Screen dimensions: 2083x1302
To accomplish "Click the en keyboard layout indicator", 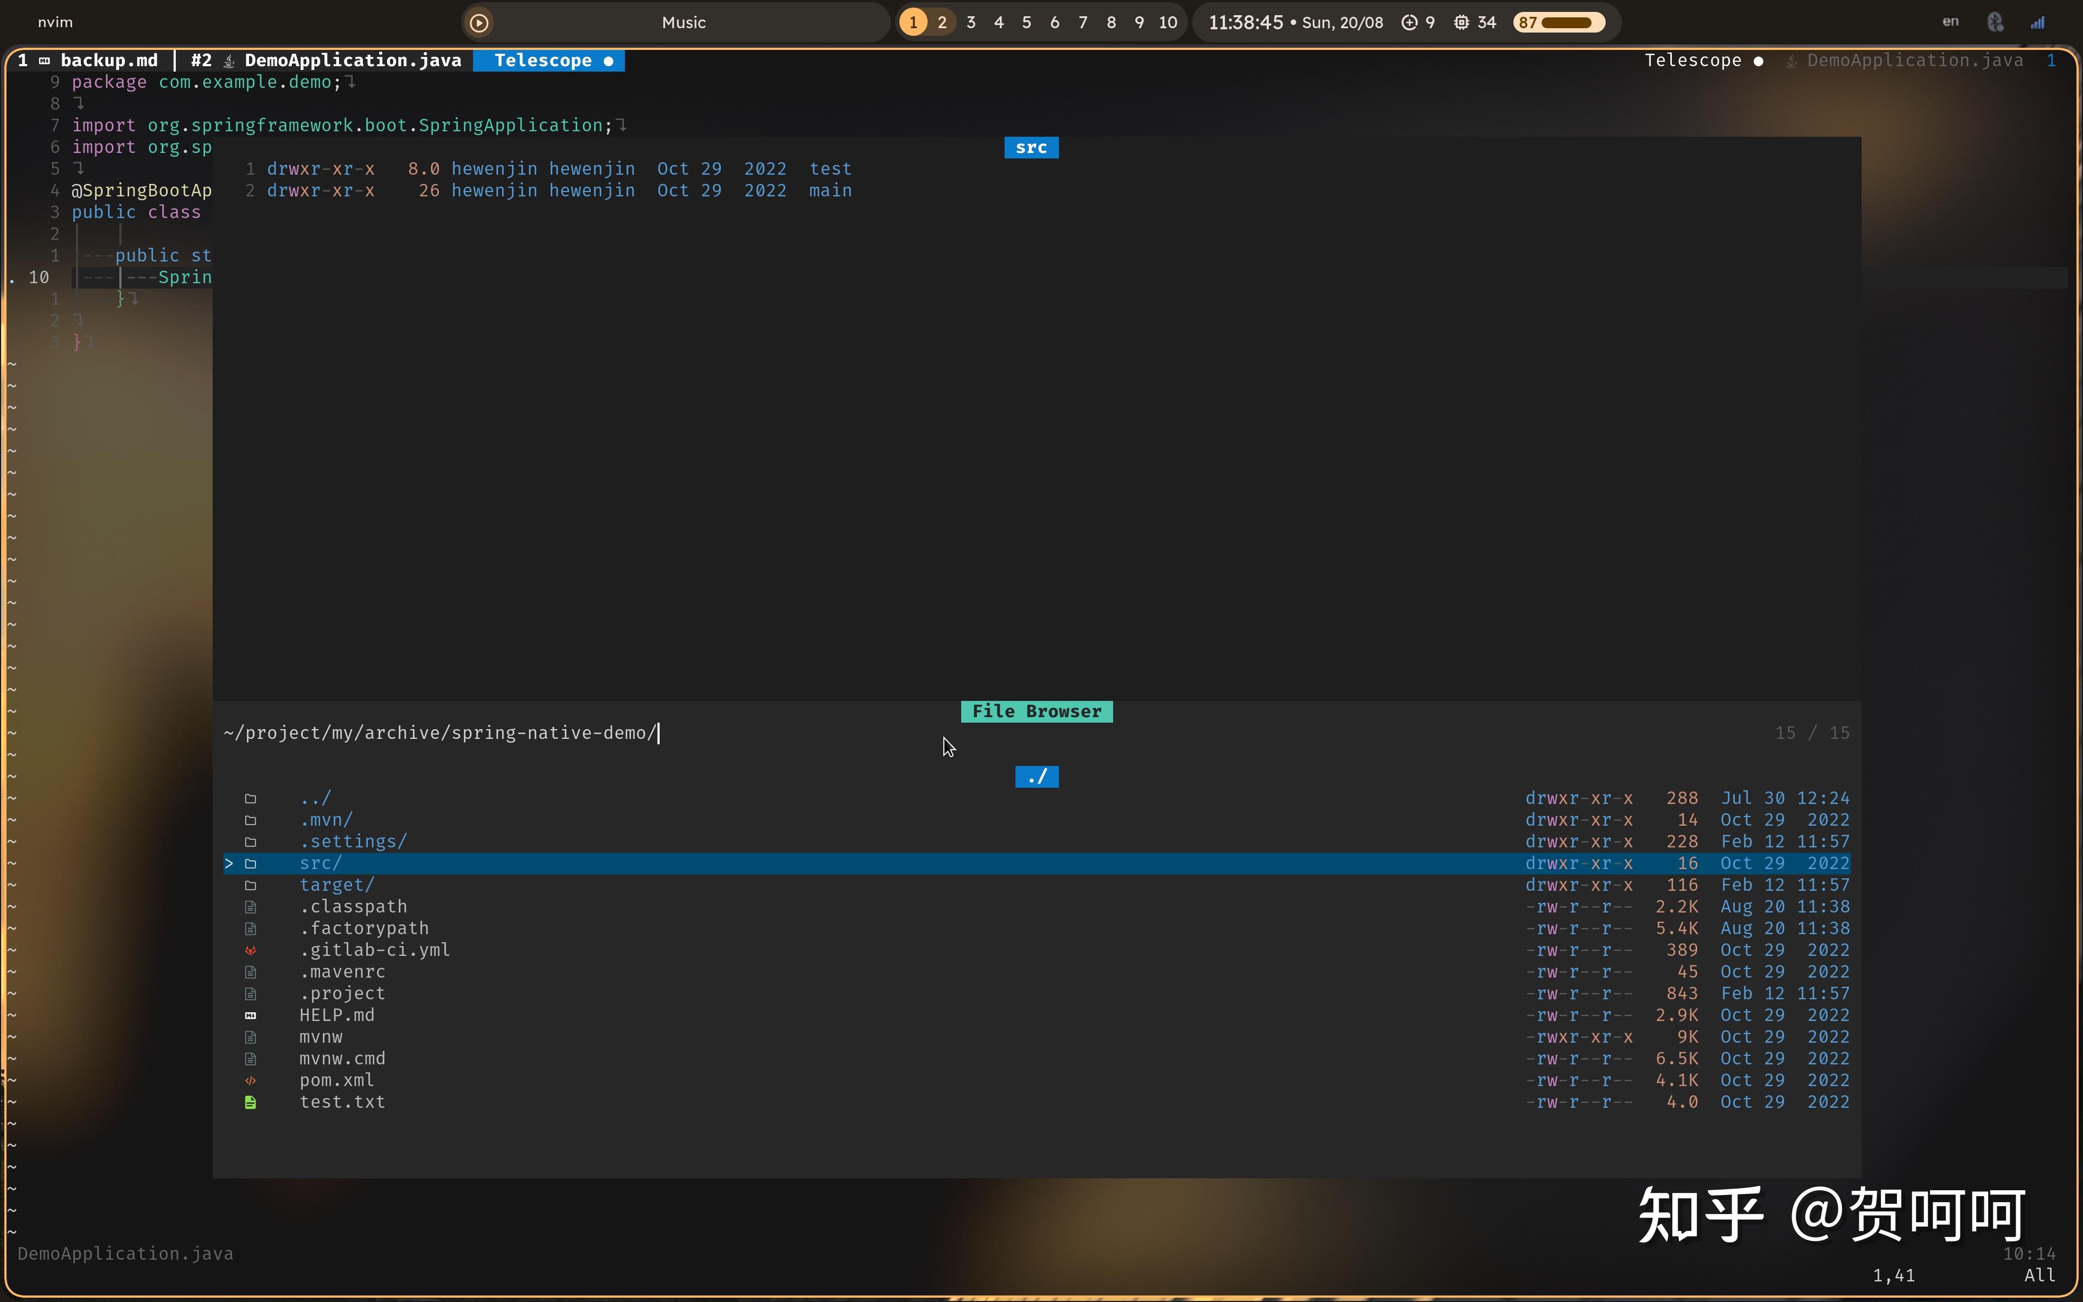I will click(x=1951, y=22).
